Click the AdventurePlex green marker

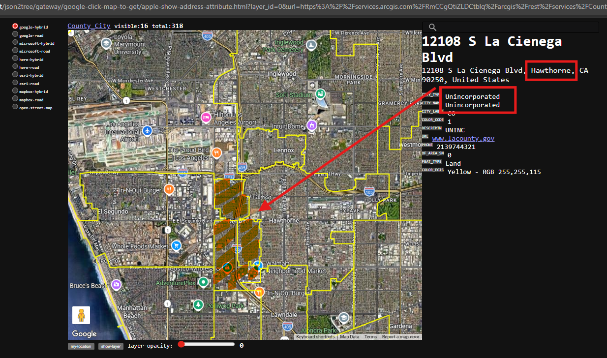[x=203, y=282]
